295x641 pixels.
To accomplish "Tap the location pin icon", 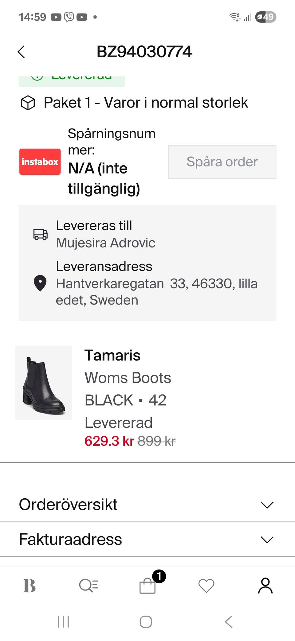I will click(40, 283).
